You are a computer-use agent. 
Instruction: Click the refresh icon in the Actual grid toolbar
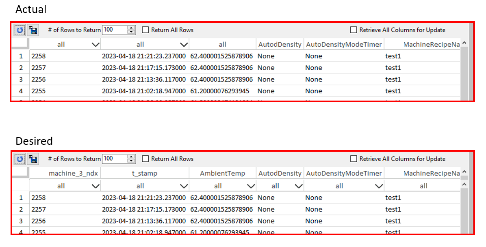point(19,30)
